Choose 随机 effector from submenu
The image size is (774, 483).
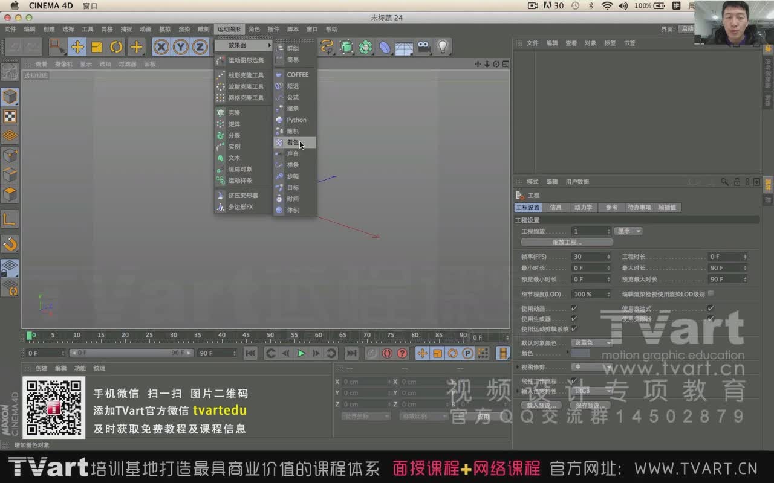[x=294, y=131]
